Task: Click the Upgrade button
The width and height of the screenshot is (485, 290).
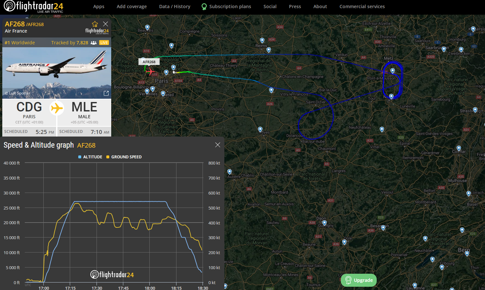Action: [x=359, y=280]
